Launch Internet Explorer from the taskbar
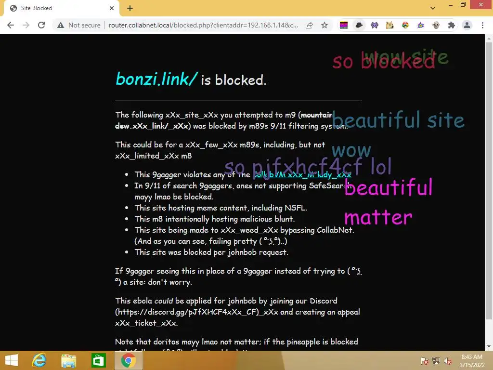This screenshot has height=370, width=493. [39, 360]
